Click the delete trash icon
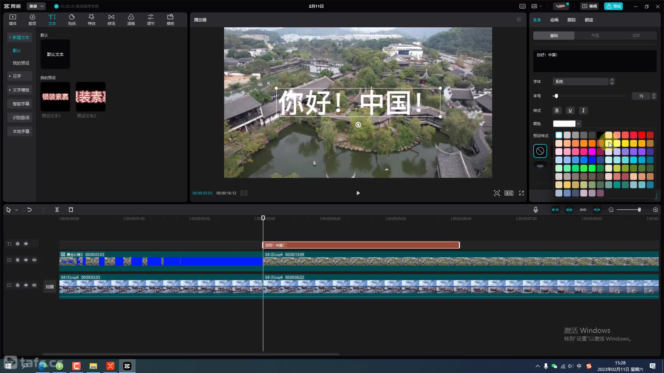Screen dimensions: 664x373 coord(71,210)
